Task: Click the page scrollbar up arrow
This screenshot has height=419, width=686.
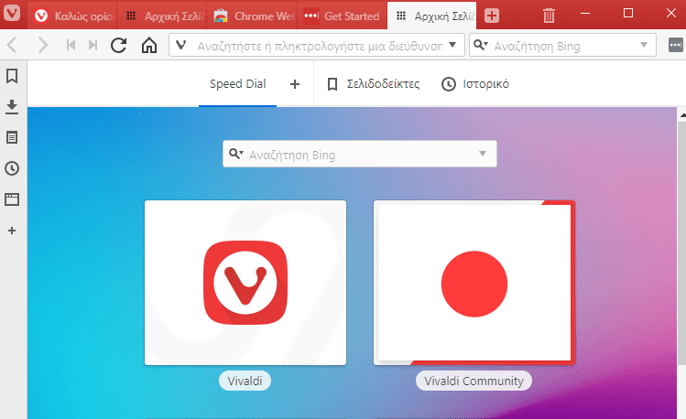Action: coord(682,115)
